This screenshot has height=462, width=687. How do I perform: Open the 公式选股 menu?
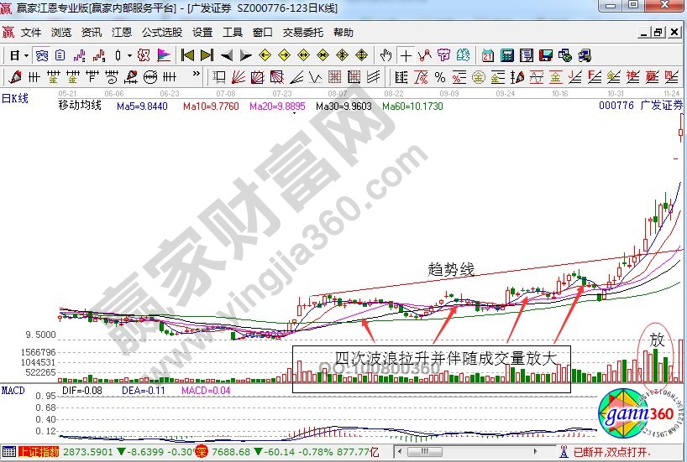pos(161,33)
